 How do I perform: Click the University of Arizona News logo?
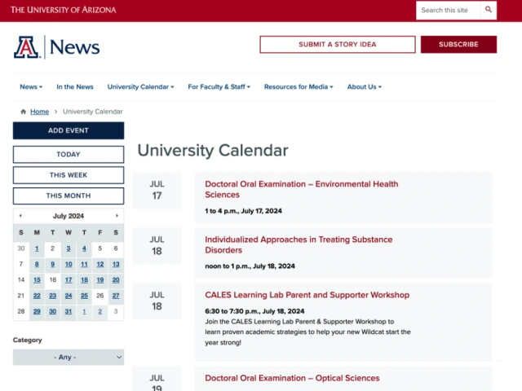coord(56,47)
